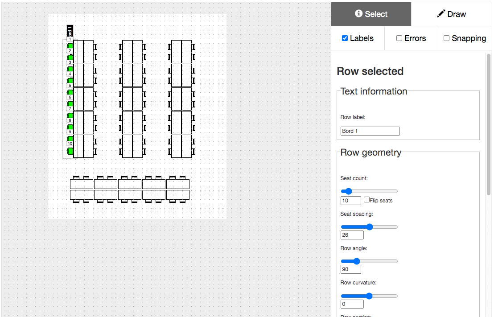Disable the Labels checkbox
Screen dimensions: 494x317
pyautogui.click(x=345, y=38)
